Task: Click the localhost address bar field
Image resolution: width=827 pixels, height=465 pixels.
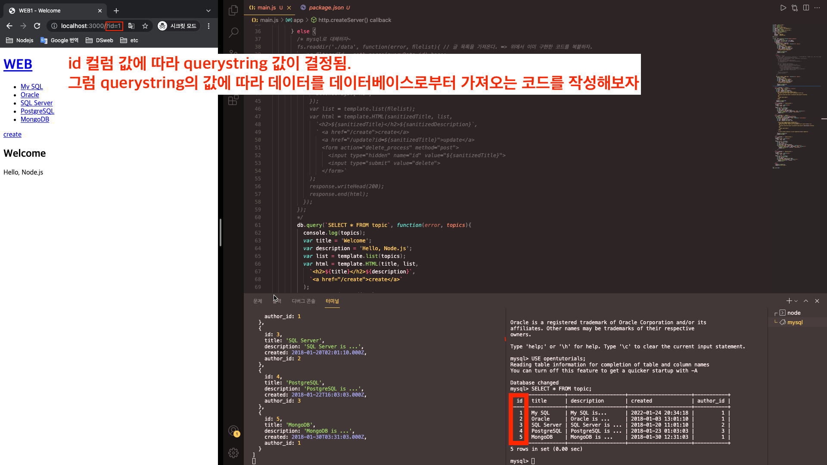Action: (82, 26)
